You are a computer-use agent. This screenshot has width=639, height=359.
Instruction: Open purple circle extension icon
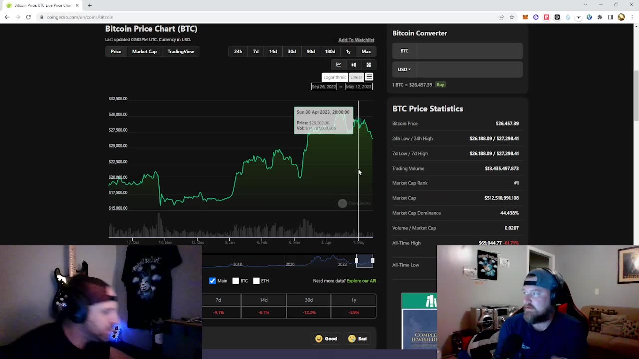pos(536,17)
